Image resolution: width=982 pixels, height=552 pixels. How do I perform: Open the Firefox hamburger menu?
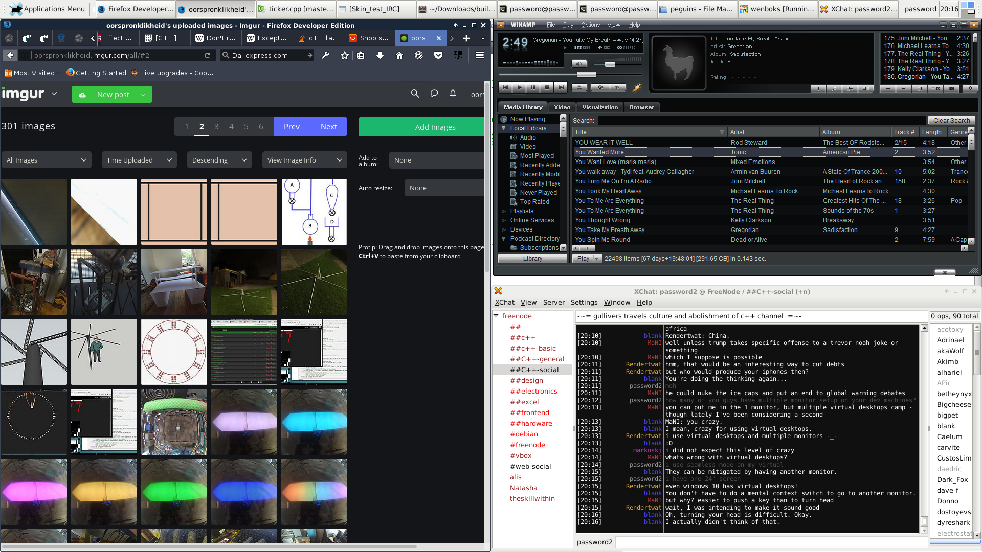pyautogui.click(x=479, y=55)
